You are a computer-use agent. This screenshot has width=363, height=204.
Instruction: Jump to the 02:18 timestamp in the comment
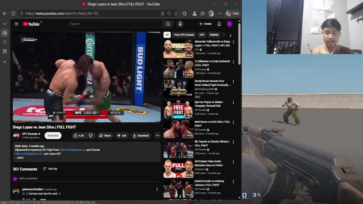click(x=25, y=194)
